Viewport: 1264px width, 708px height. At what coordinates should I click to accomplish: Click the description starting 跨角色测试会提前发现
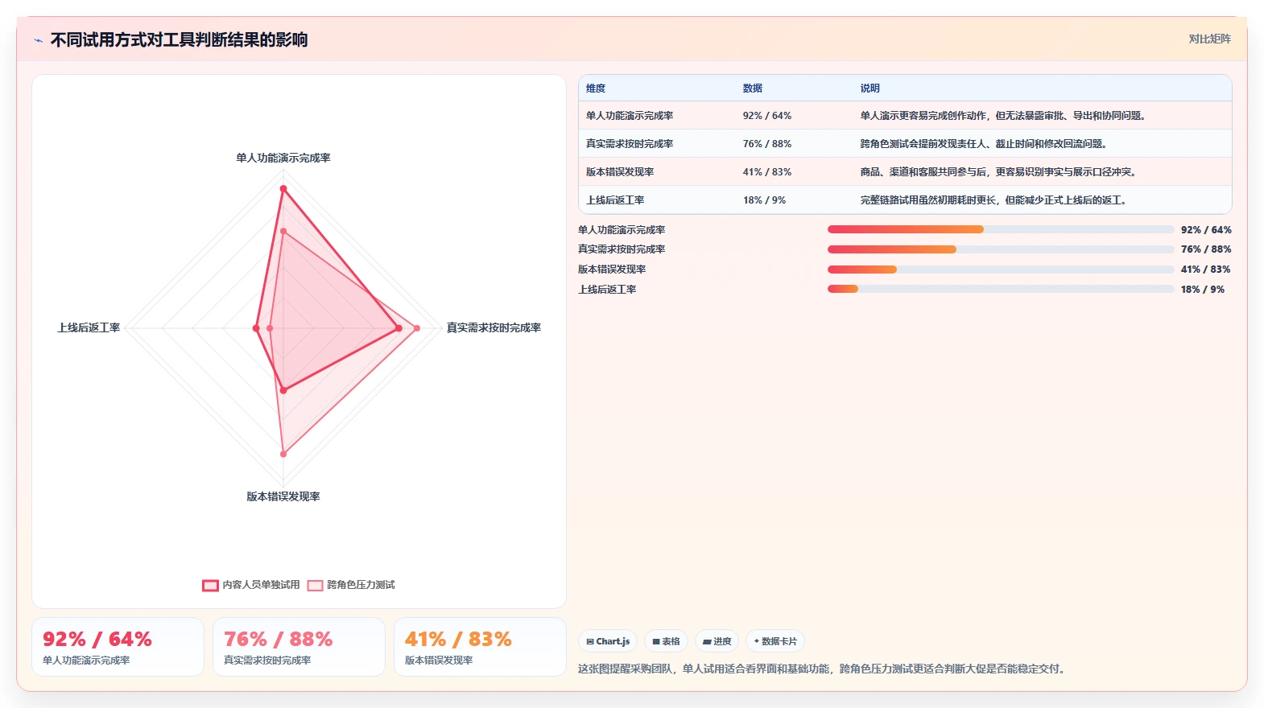coord(984,144)
